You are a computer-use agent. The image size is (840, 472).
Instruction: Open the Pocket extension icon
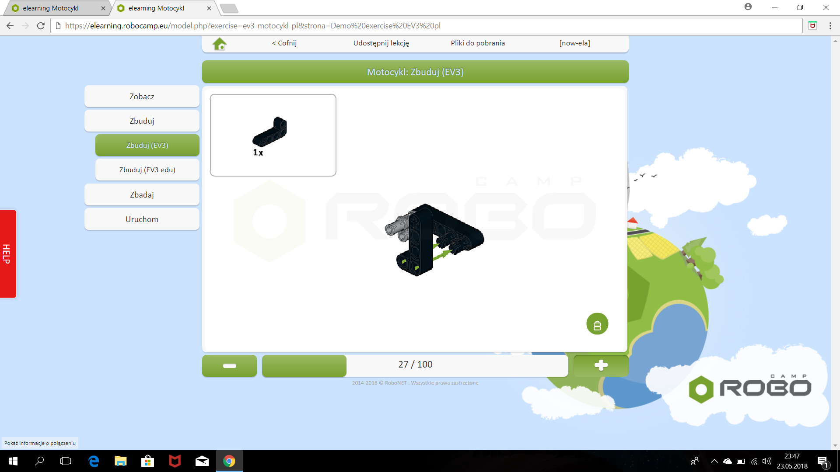812,26
